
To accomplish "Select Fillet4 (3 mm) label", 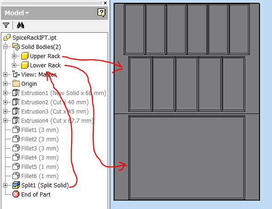I will 40,158.
